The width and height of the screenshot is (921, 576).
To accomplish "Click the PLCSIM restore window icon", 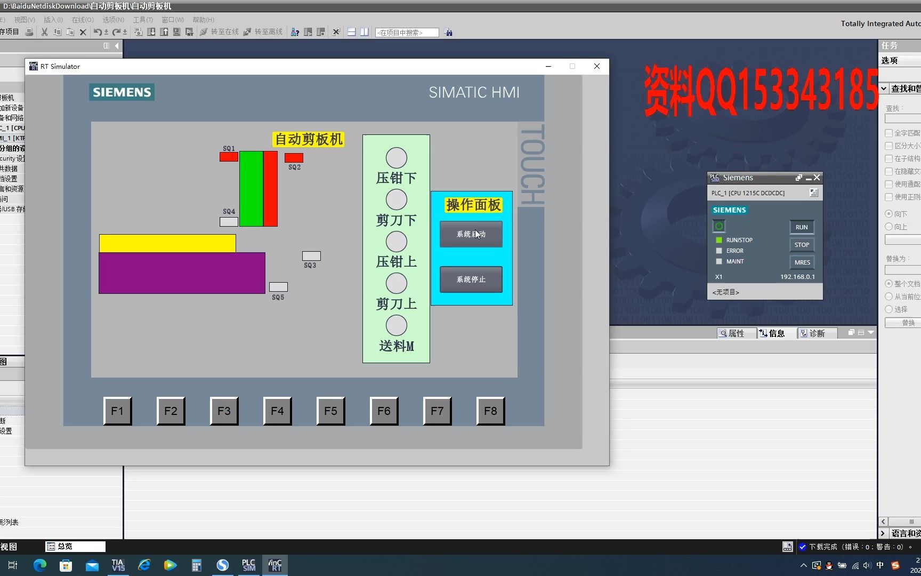I will point(799,178).
